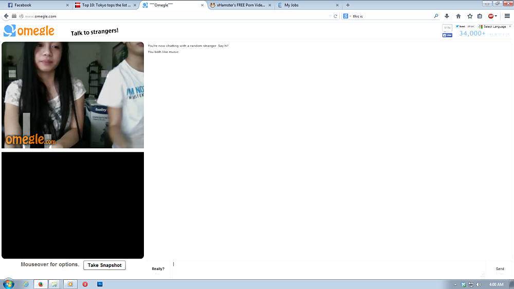Open the URL history dropdown arrow
The width and height of the screenshot is (514, 289).
330,16
